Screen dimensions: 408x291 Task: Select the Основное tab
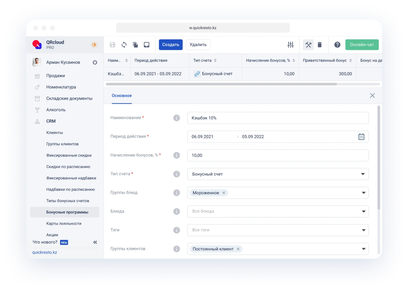click(122, 96)
